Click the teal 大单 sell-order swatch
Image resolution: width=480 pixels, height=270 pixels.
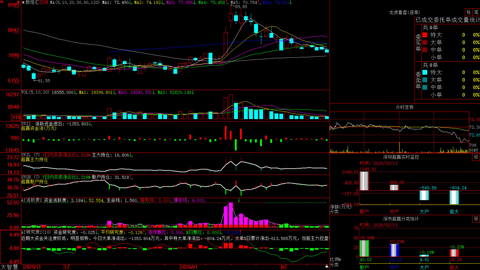(x=425, y=80)
